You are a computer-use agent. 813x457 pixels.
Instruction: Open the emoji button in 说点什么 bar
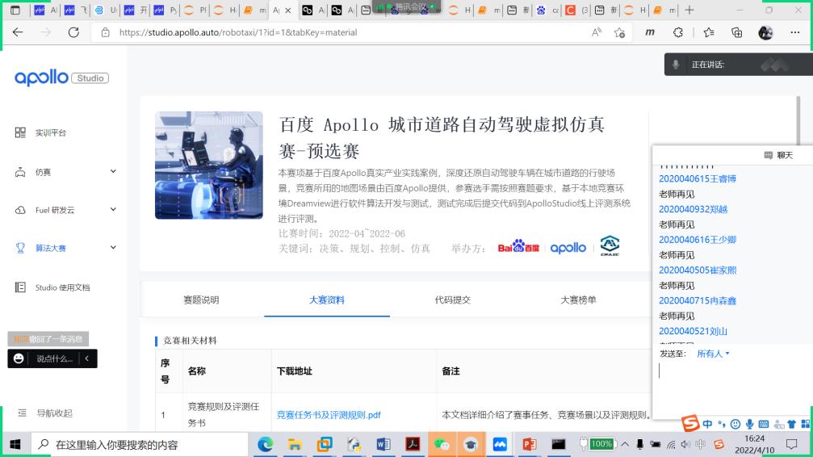coord(19,358)
